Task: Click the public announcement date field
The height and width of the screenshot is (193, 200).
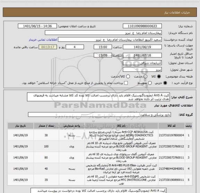Action: pos(37,26)
